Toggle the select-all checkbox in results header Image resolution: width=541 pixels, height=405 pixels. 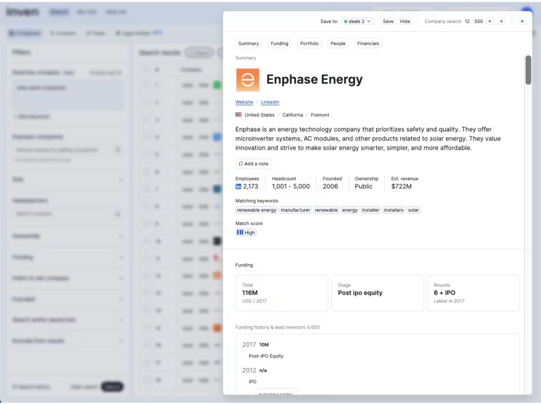pyautogui.click(x=146, y=70)
